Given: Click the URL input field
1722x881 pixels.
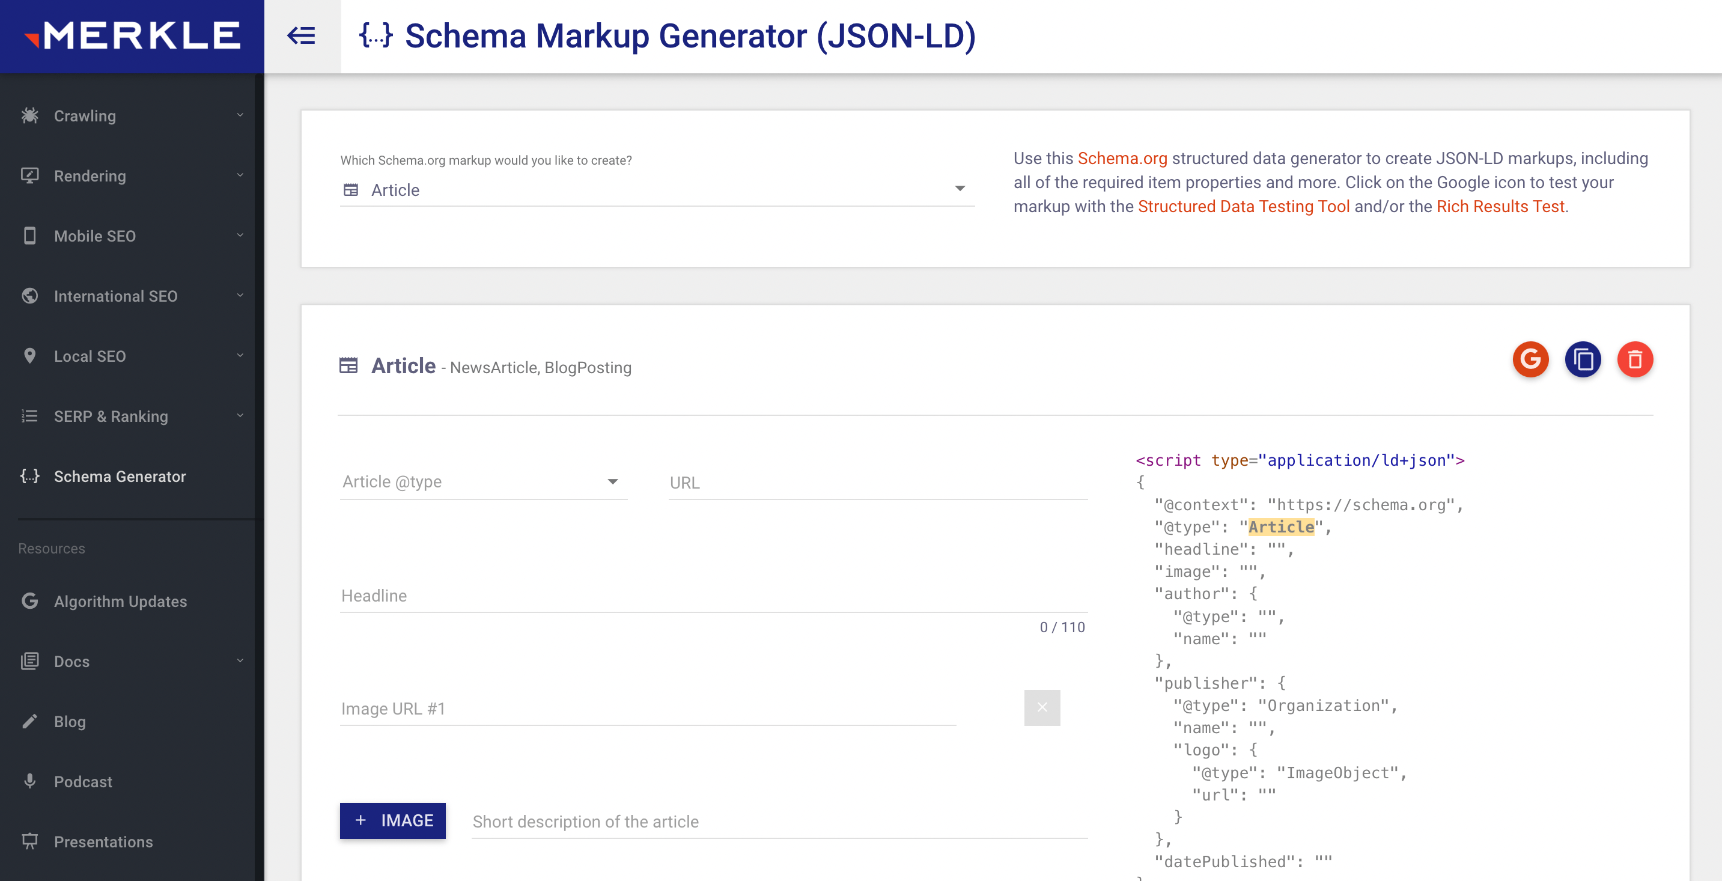Looking at the screenshot, I should [x=877, y=482].
